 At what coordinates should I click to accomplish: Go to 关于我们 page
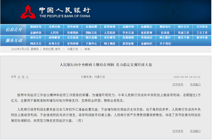(165, 44)
